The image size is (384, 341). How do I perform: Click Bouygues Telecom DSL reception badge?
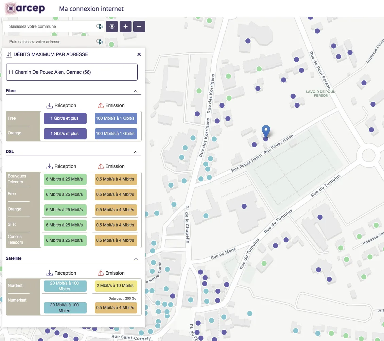[65, 179]
